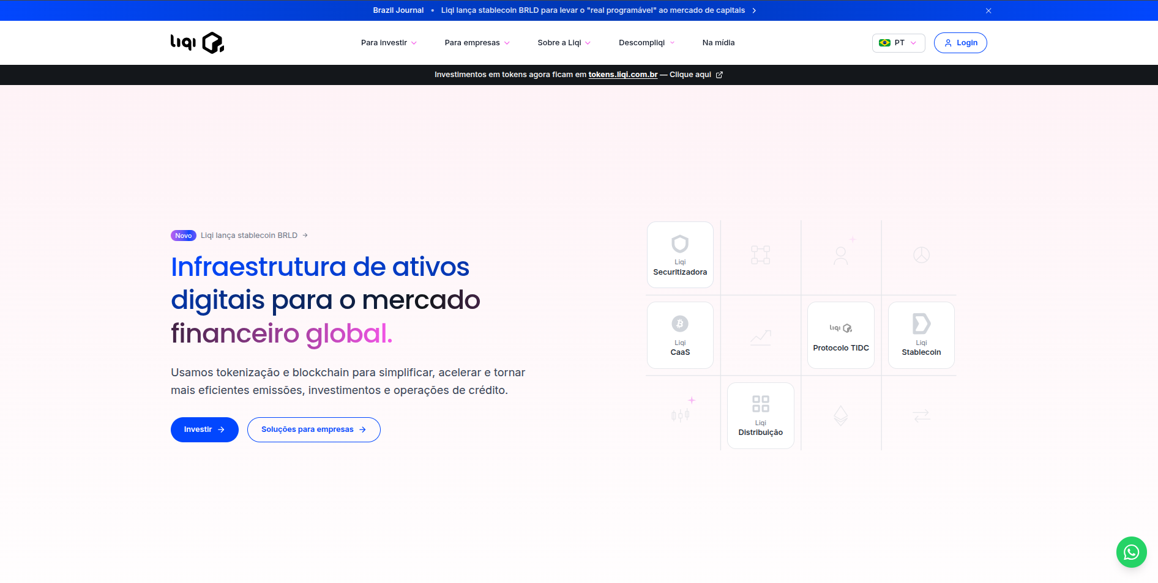Select the Liqi Securitizadora shield tile
This screenshot has width=1158, height=583.
point(680,254)
